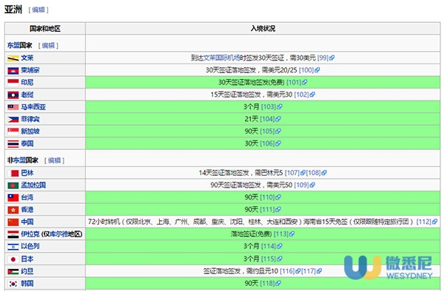Click the China flag icon
This screenshot has width=444, height=291.
point(13,222)
